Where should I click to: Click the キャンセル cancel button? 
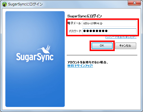(x=125, y=46)
